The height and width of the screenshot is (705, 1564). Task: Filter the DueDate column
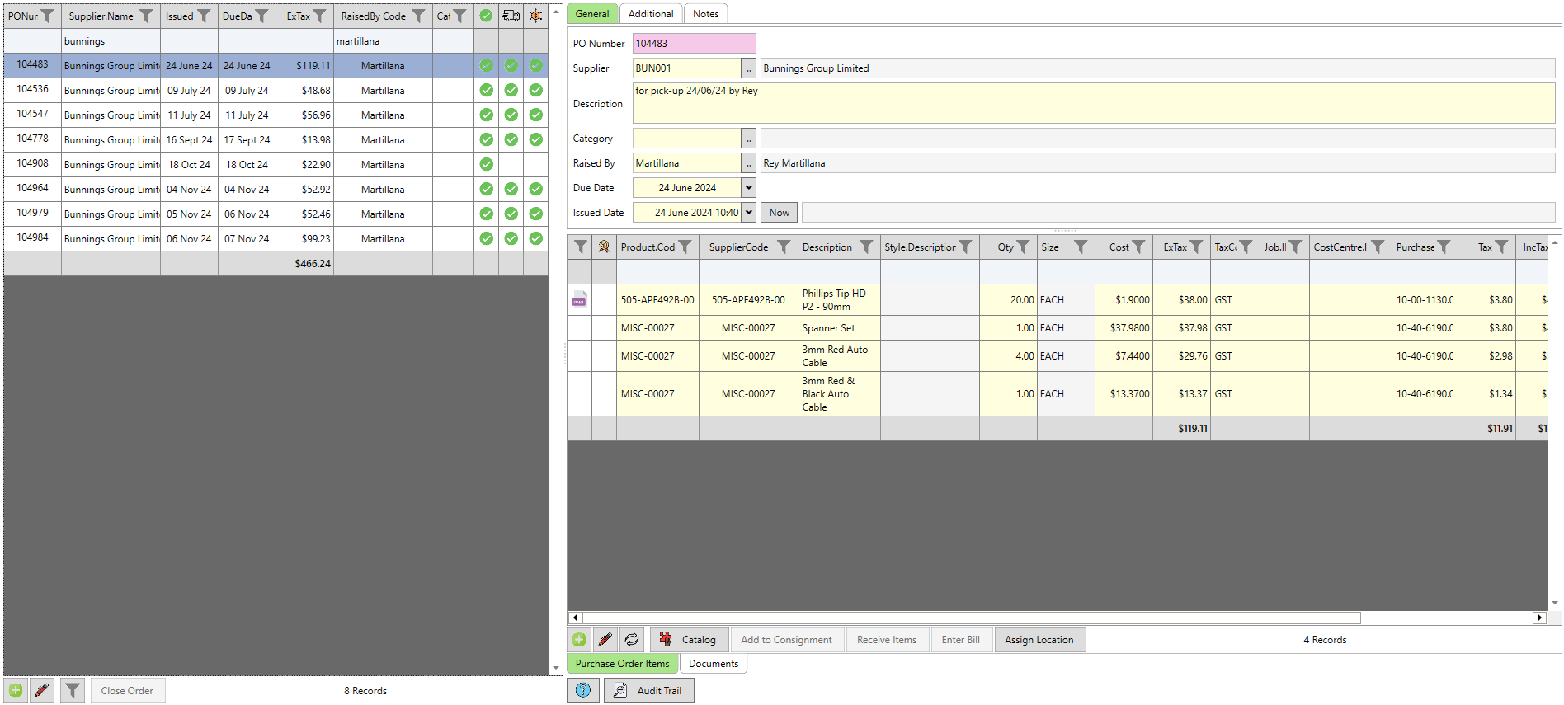coord(261,16)
